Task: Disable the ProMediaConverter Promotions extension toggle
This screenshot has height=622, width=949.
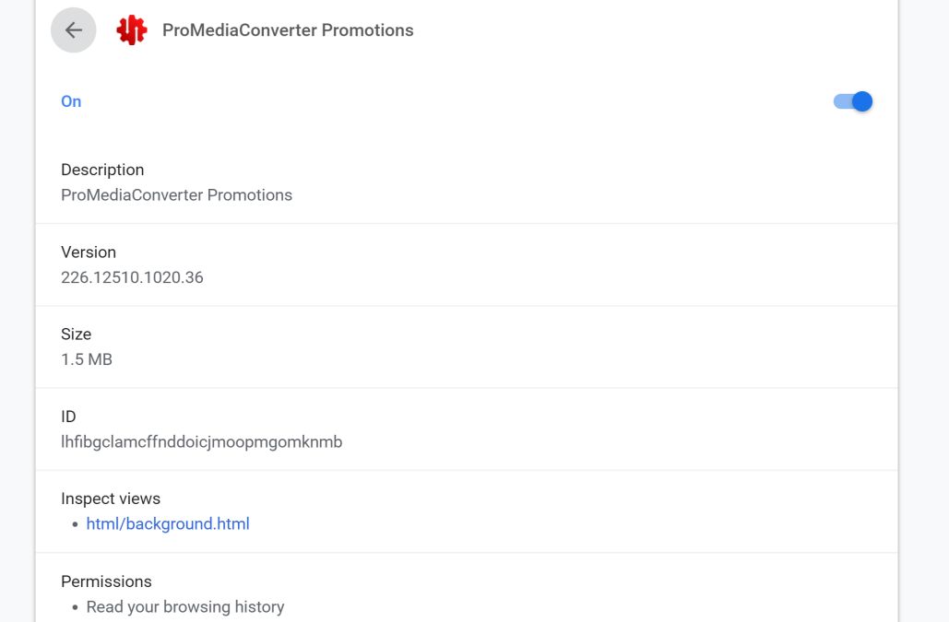Action: 852,101
